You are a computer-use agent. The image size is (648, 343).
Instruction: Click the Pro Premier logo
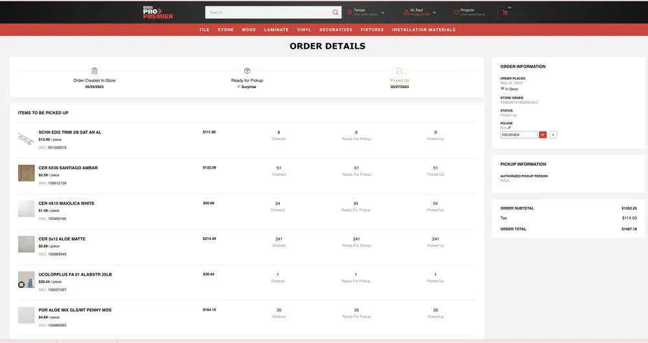pos(157,12)
